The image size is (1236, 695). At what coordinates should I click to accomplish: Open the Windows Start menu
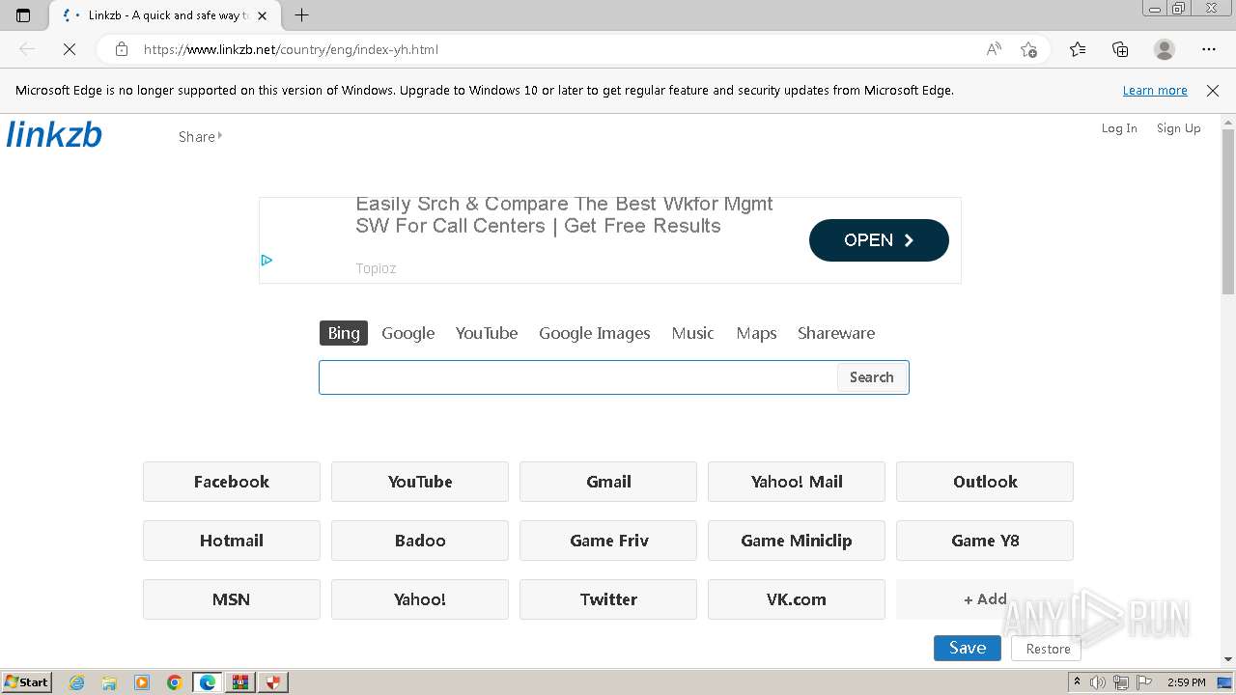point(27,682)
